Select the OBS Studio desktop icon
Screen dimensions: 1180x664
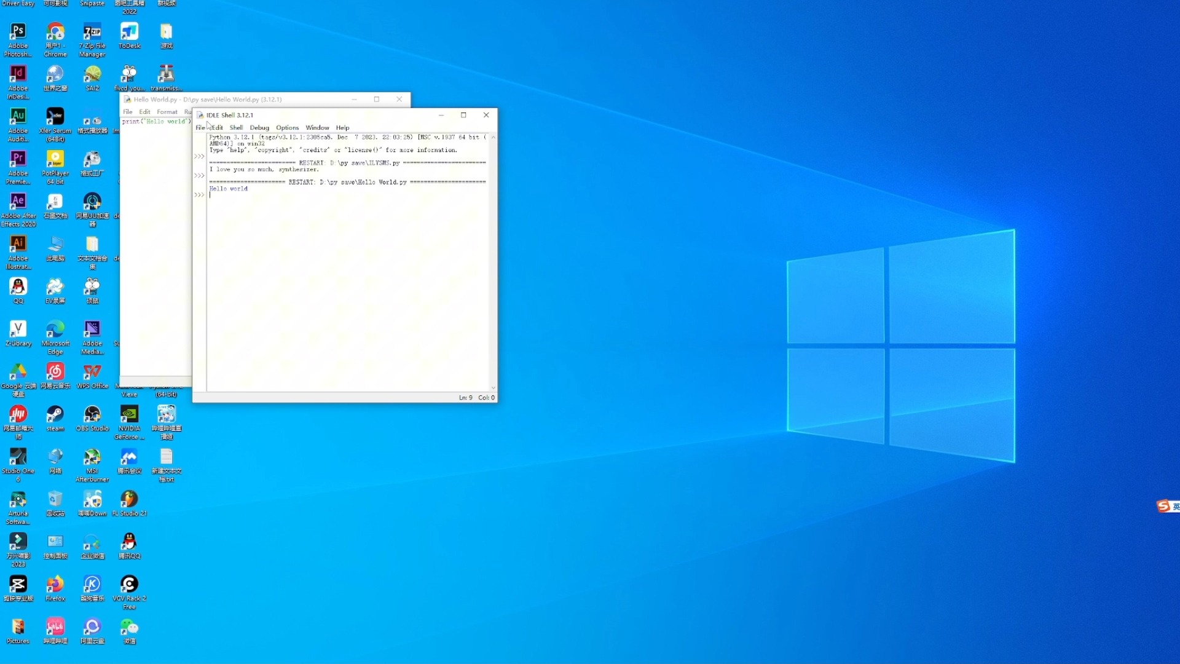pos(92,418)
